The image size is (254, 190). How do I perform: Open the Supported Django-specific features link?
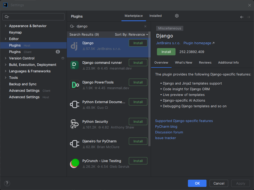click(x=184, y=121)
